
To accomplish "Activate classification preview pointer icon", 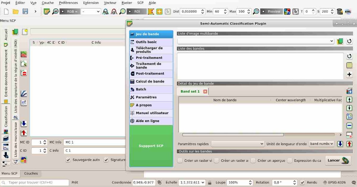I will tap(287, 12).
